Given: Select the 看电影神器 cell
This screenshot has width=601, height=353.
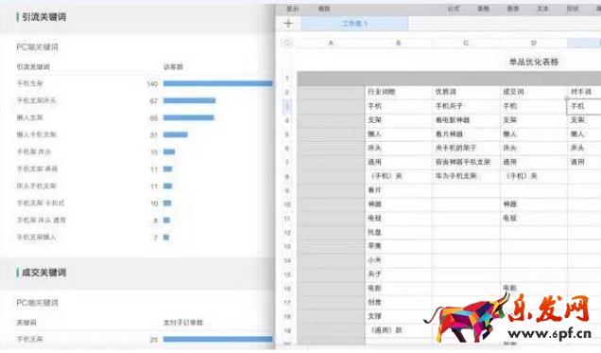Looking at the screenshot, I should (466, 120).
